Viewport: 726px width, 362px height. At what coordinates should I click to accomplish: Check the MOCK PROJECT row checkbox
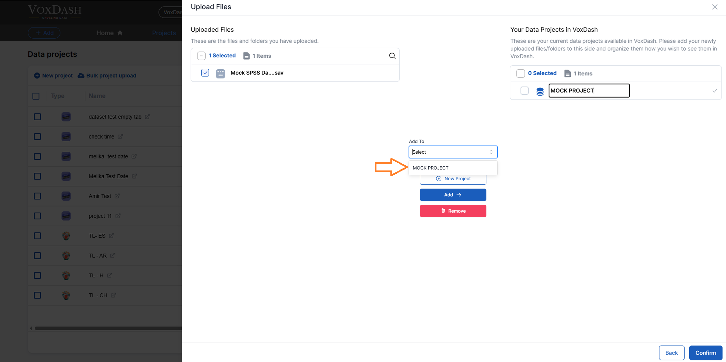pyautogui.click(x=524, y=91)
